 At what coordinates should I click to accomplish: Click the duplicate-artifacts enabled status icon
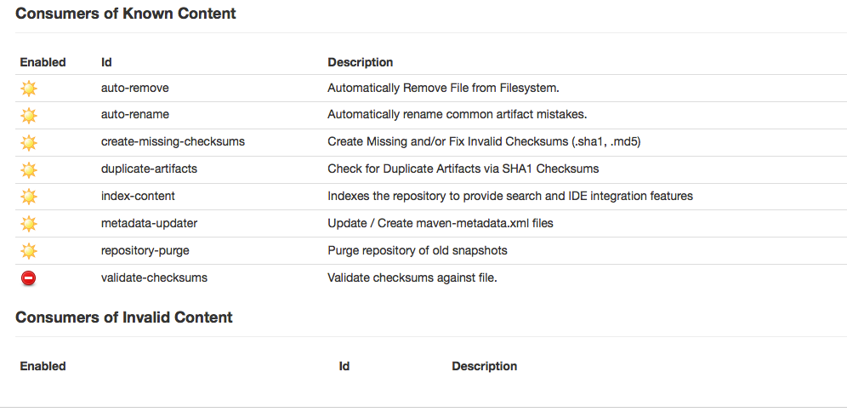(29, 169)
